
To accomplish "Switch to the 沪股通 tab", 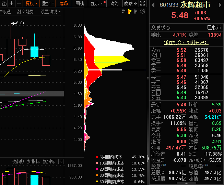I will click(x=5, y=12).
